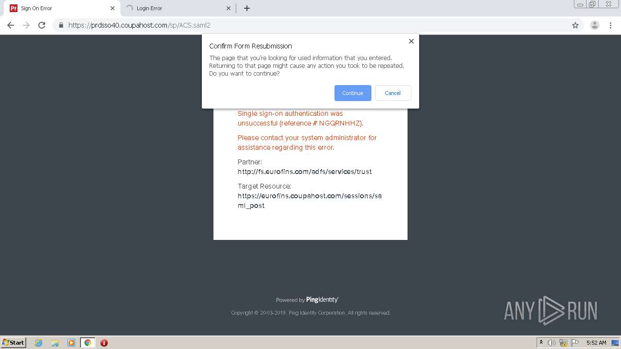Click the taskbar clock showing 5:52 AM
This screenshot has height=349, width=621.
[x=596, y=343]
